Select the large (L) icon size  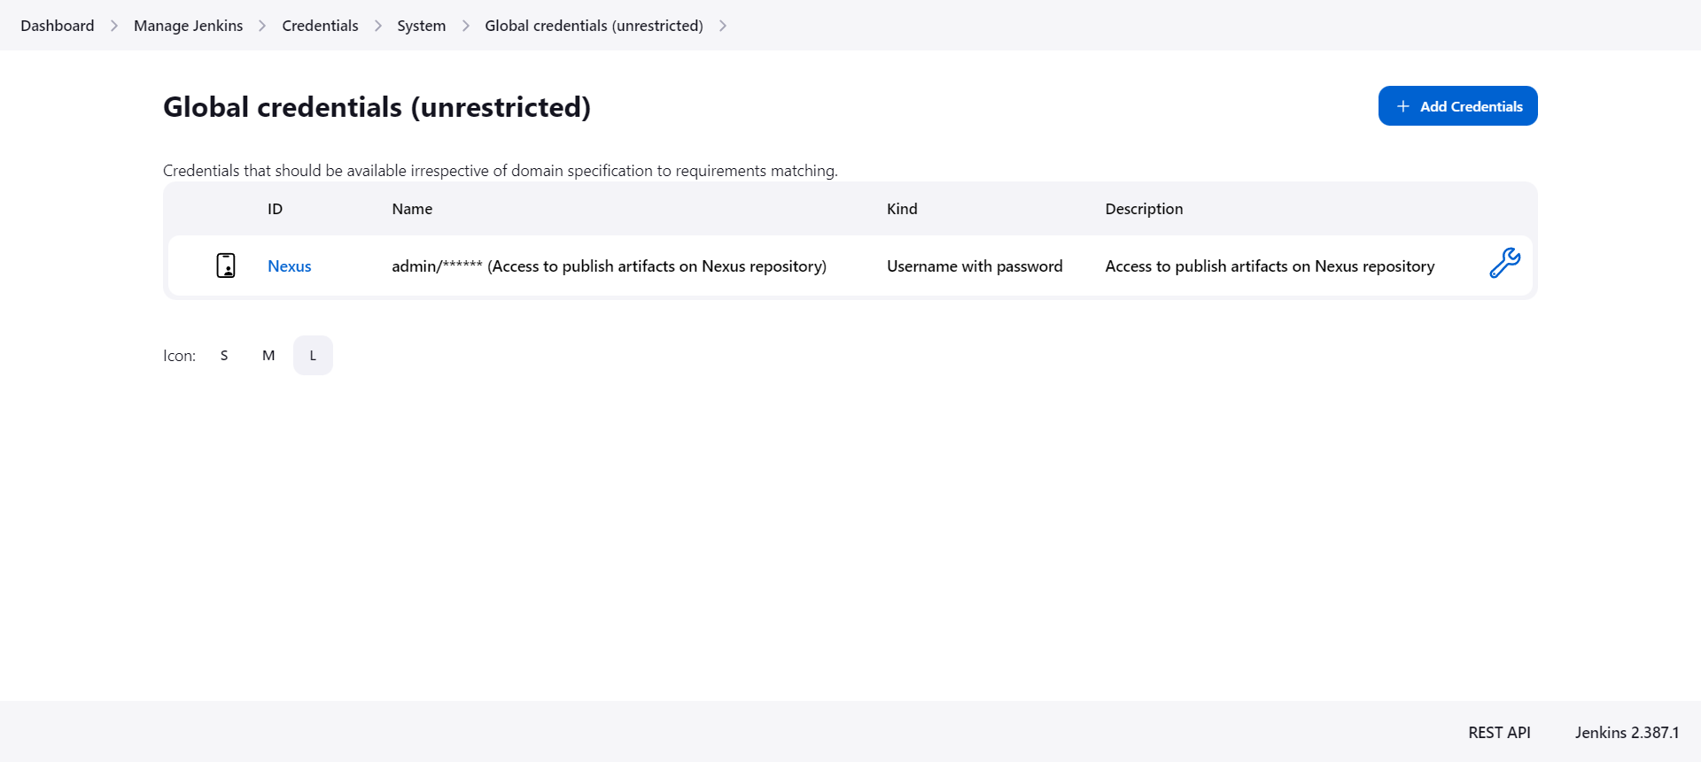tap(313, 355)
